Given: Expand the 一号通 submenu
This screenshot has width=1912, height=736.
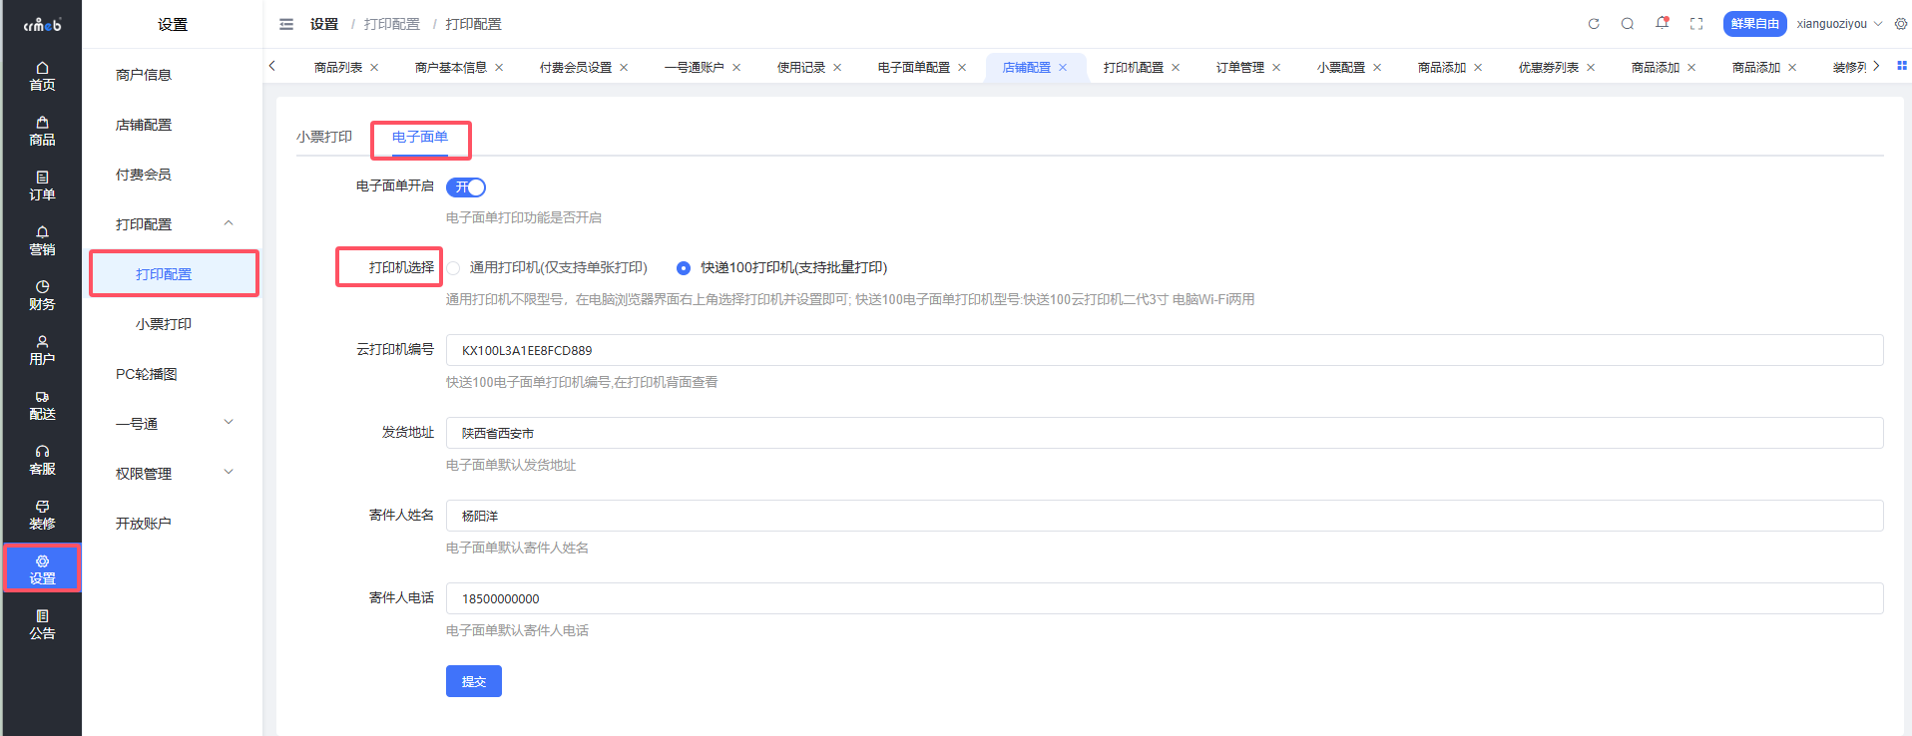Looking at the screenshot, I should (229, 423).
